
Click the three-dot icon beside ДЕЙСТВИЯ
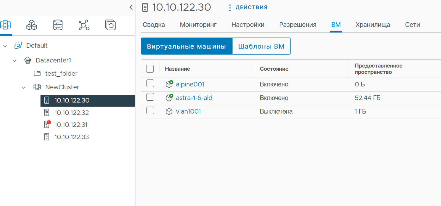230,8
